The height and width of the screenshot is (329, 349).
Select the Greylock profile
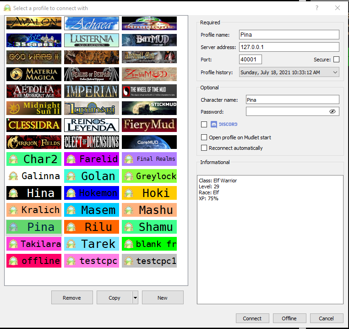pyautogui.click(x=149, y=176)
